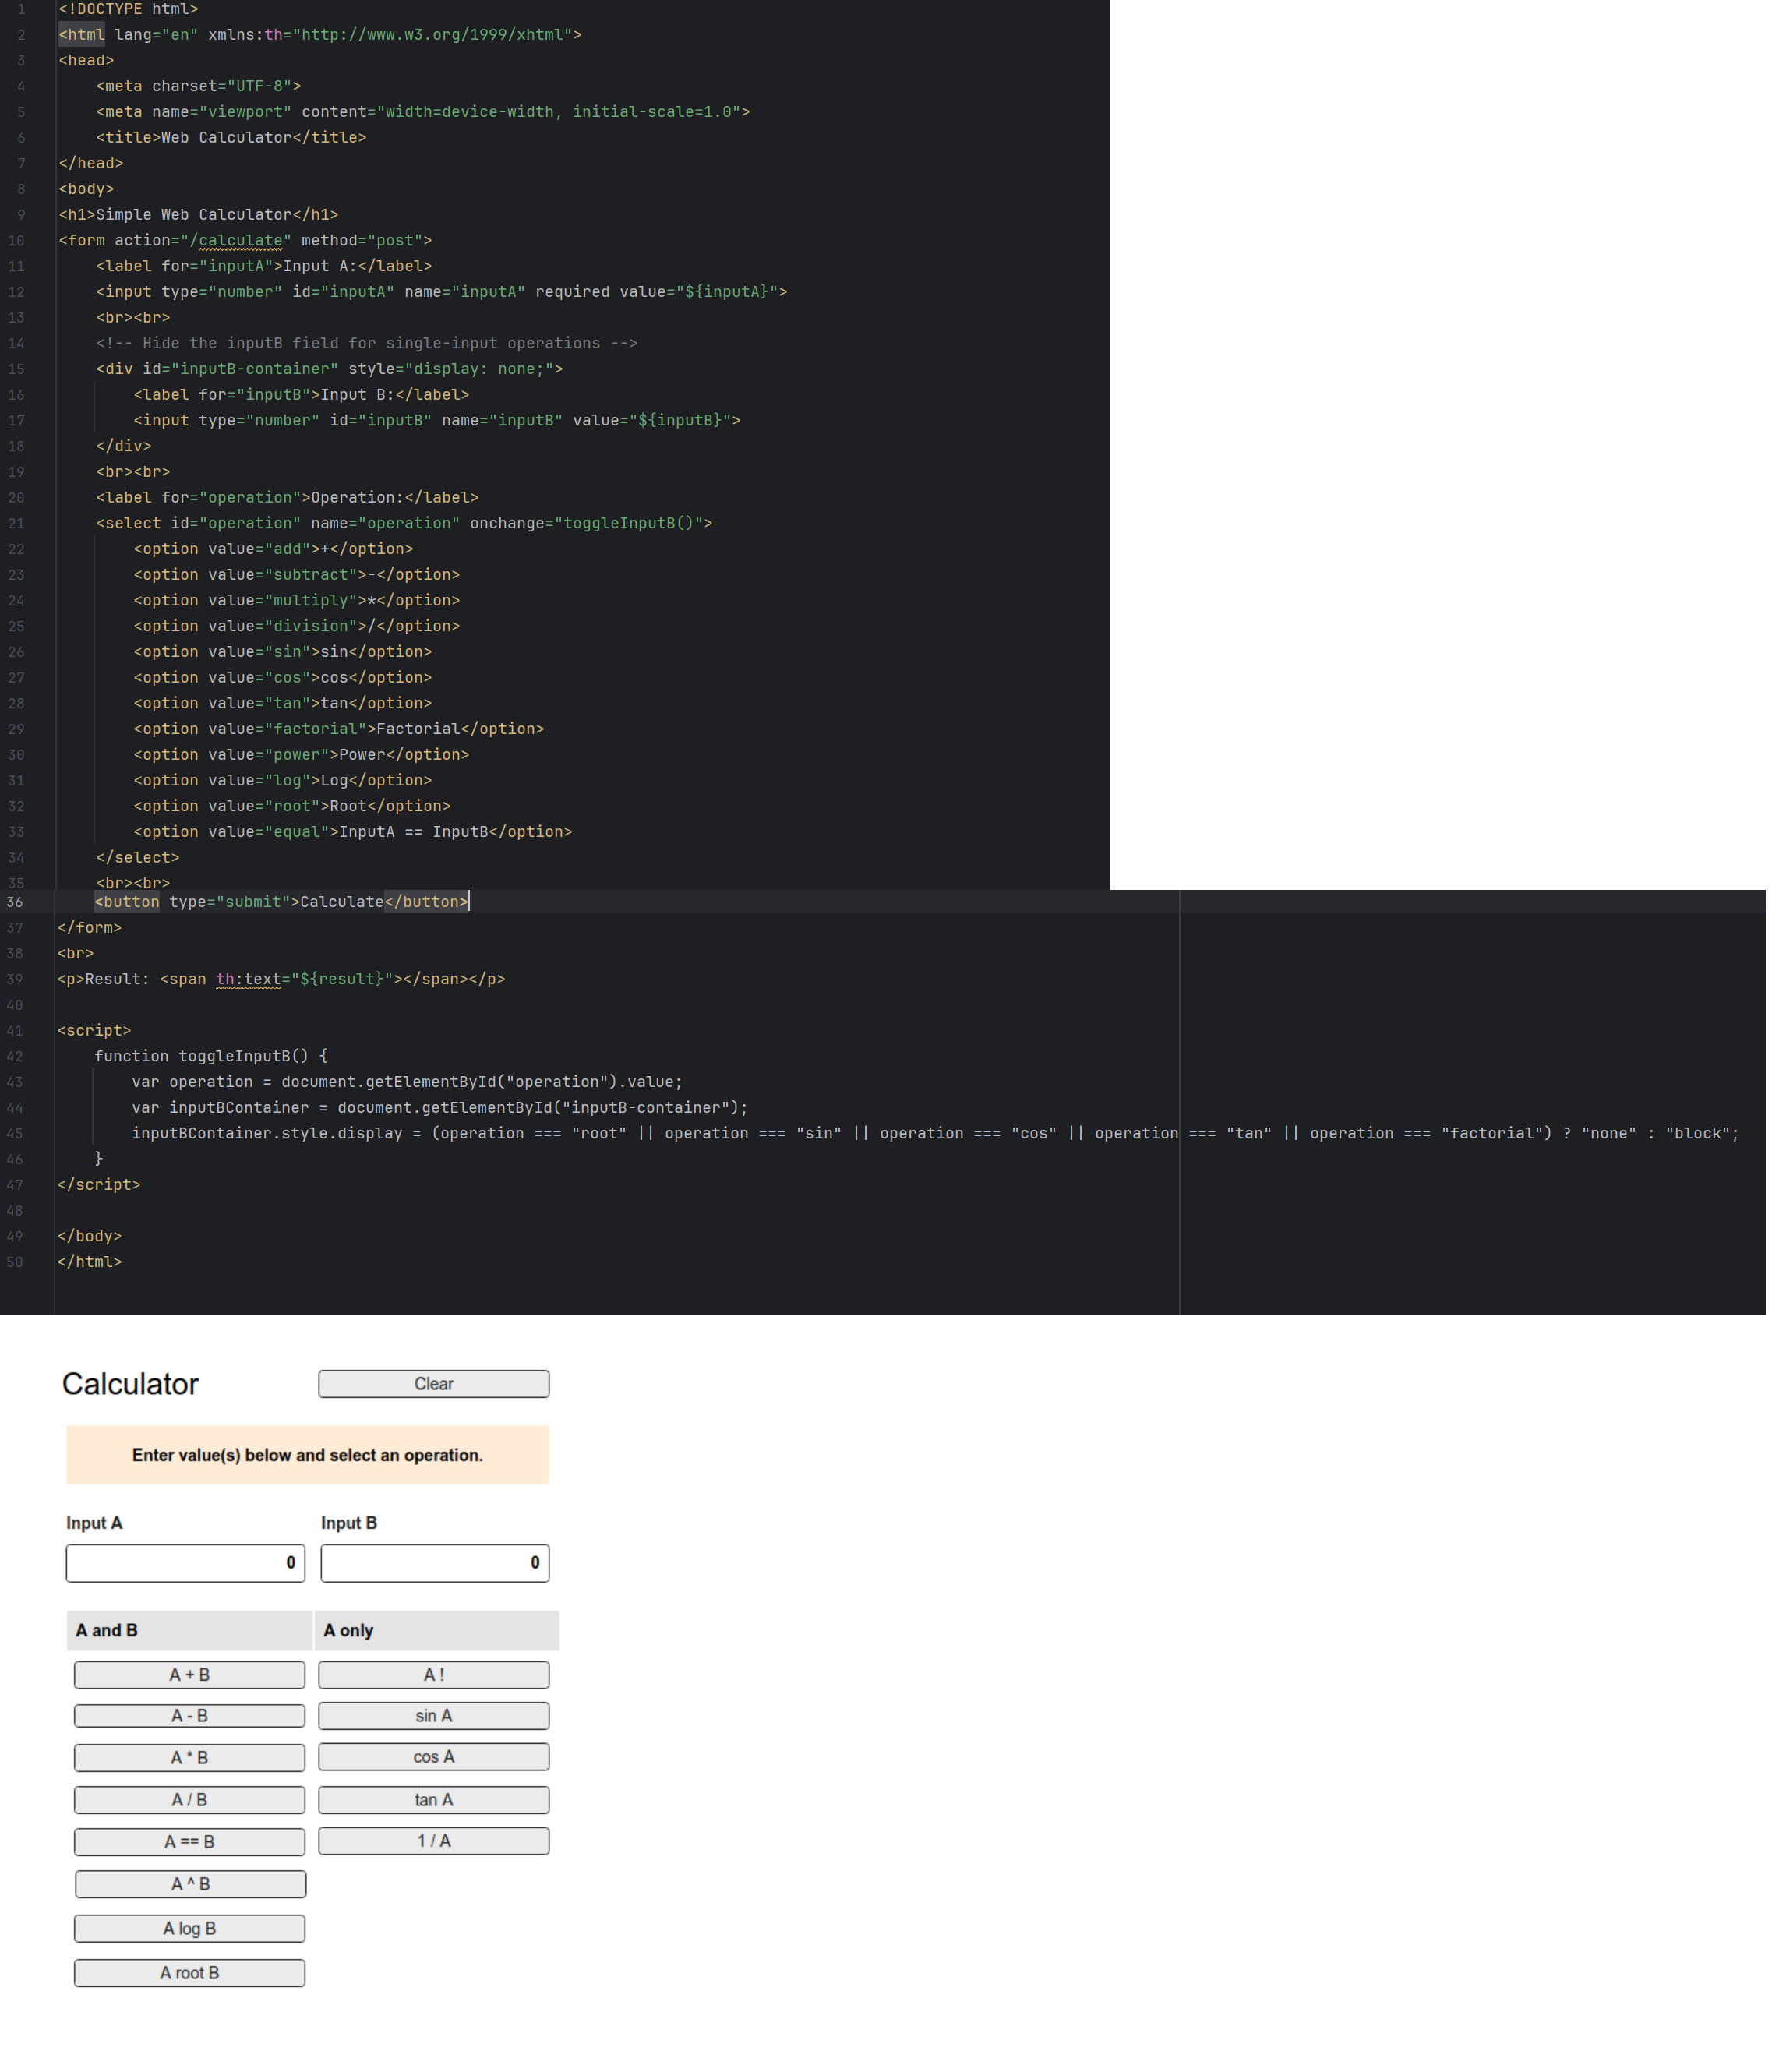Click the A + B operation button

[190, 1674]
